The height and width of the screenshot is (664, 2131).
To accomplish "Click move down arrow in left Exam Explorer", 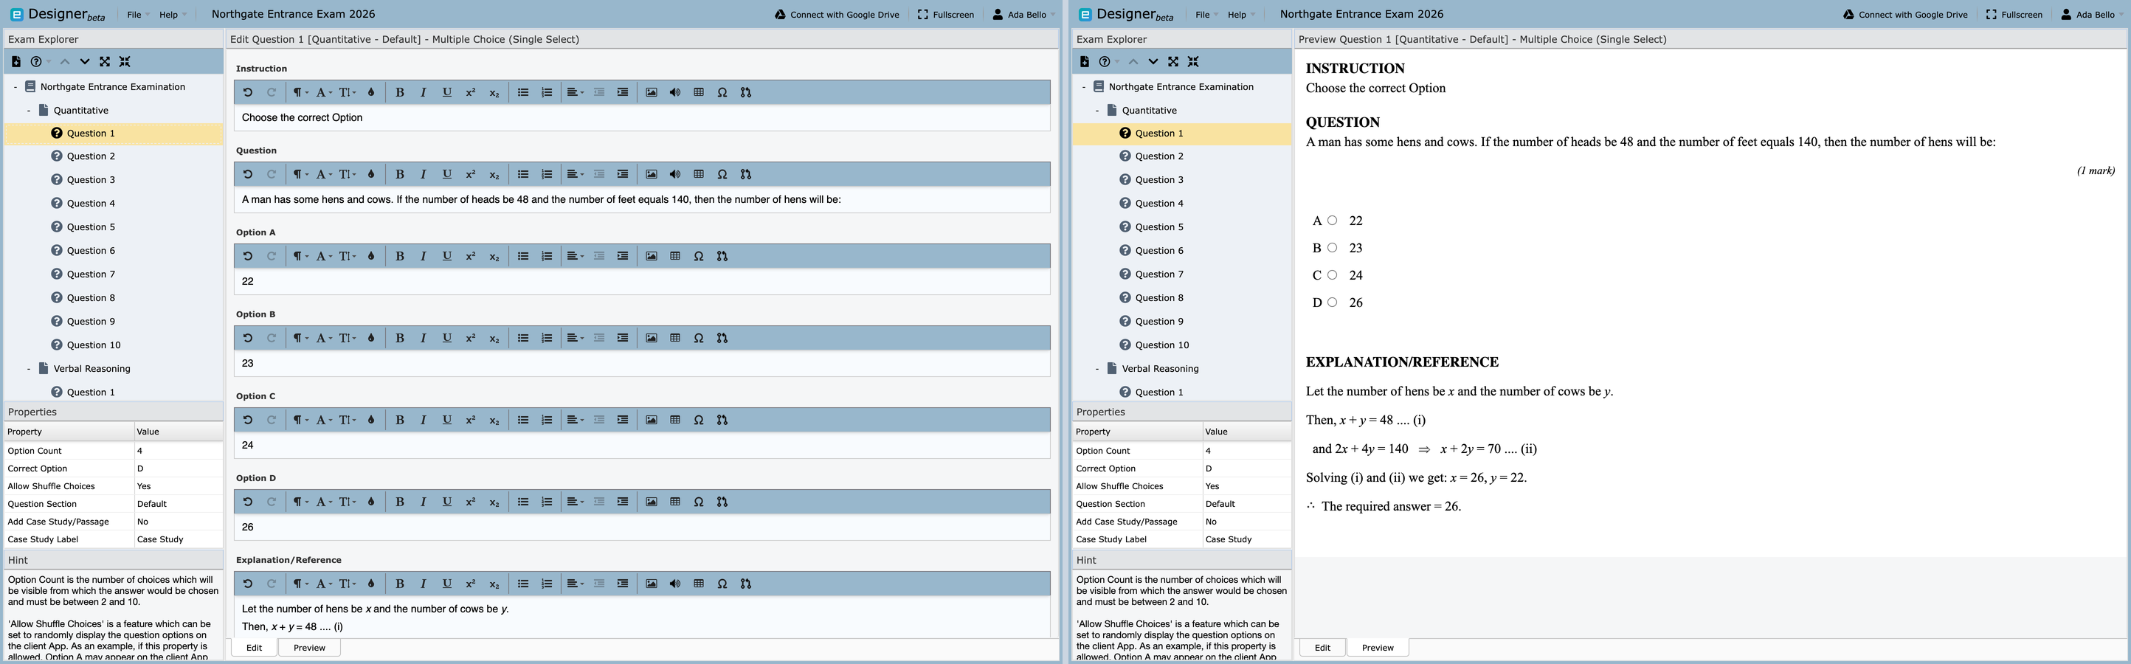I will coord(84,61).
